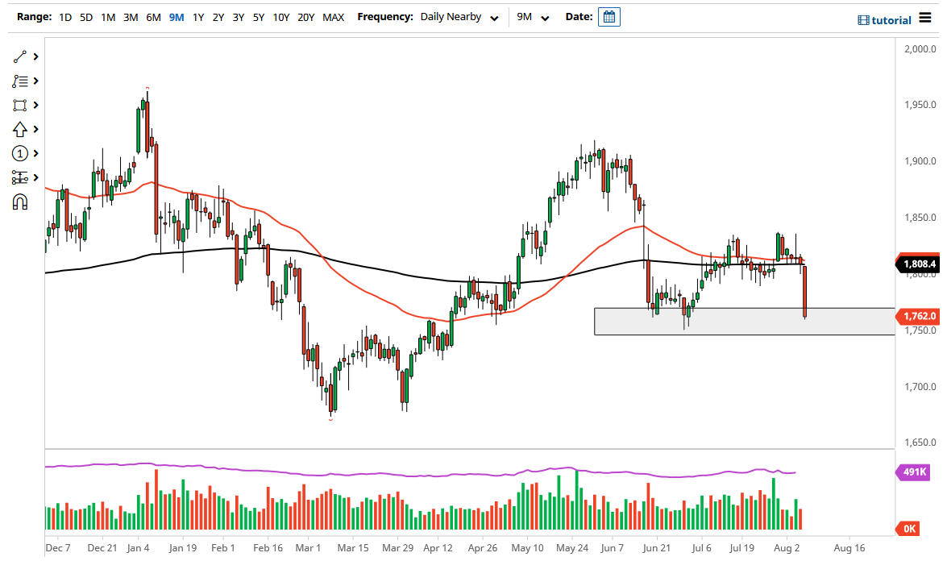The width and height of the screenshot is (947, 561).
Task: Click the Jun 21 date axis label
Action: 657,548
